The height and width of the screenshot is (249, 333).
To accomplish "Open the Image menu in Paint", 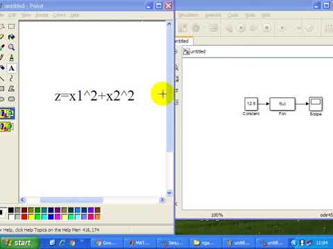I will coord(42,15).
